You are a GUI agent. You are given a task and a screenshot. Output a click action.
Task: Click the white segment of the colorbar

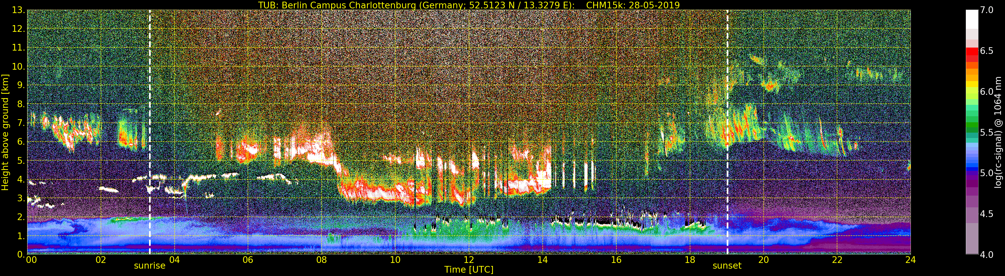click(972, 19)
